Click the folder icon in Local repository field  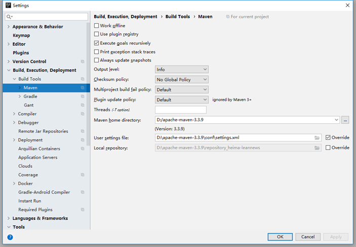[317, 148]
